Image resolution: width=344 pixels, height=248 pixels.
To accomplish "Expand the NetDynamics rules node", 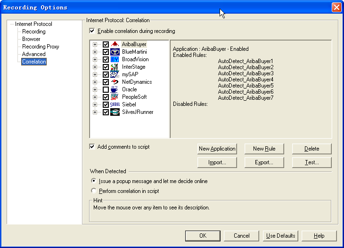I will [x=95, y=82].
